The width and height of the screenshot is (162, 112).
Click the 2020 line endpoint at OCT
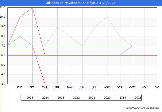[132, 46]
